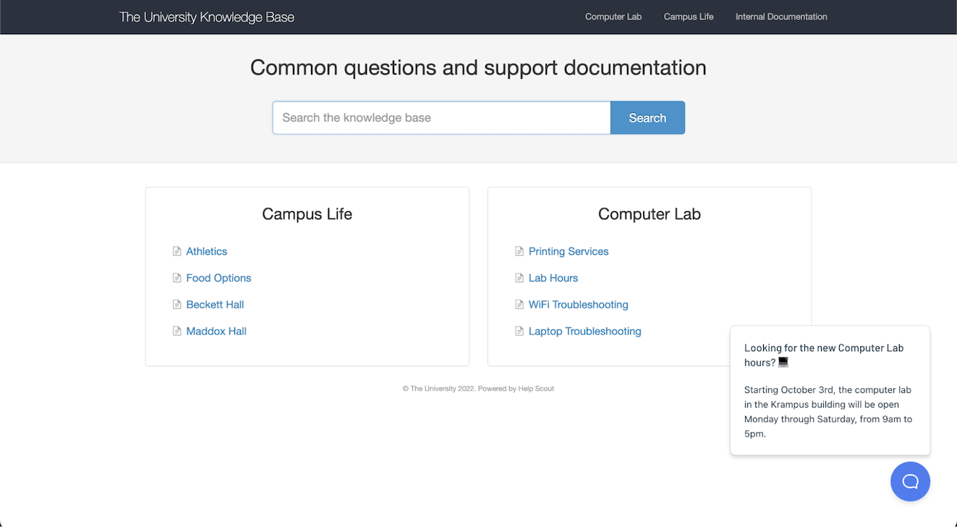Image resolution: width=957 pixels, height=527 pixels.
Task: Open the Campus Life nav menu item
Action: [689, 17]
